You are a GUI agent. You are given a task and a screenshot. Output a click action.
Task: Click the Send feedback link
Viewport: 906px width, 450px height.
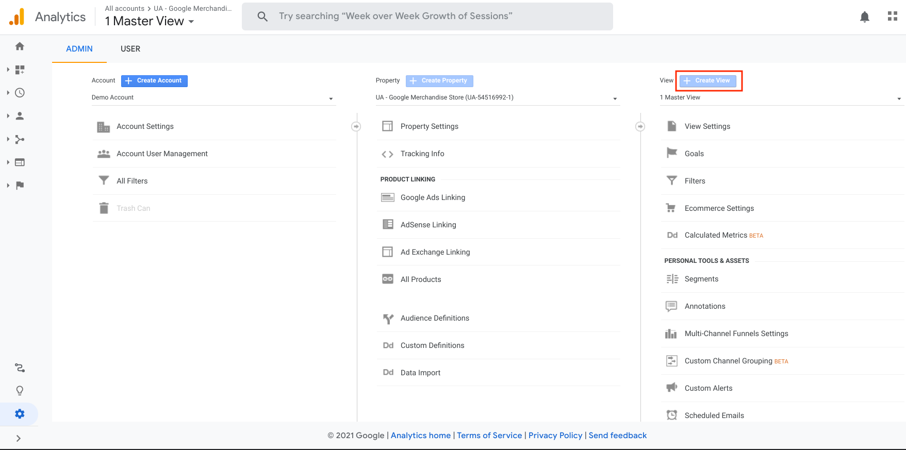[618, 436]
